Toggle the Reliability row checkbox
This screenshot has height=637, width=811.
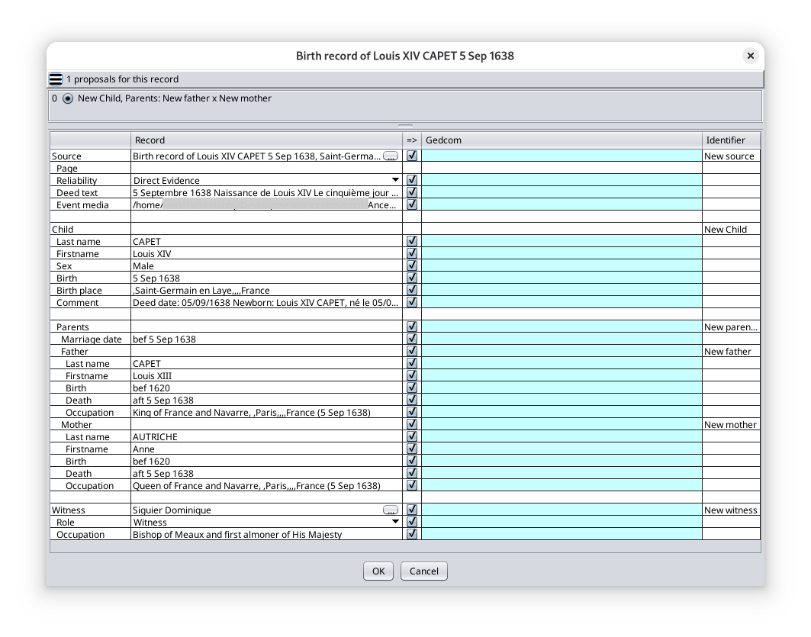[412, 180]
